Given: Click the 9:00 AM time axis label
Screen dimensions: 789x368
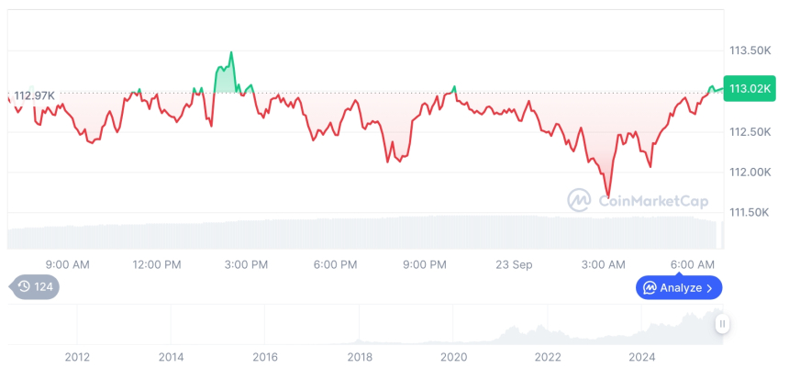Looking at the screenshot, I should click(x=67, y=265).
